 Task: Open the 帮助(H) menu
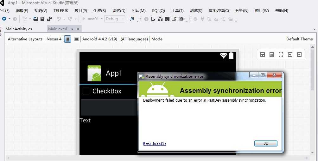(x=282, y=11)
